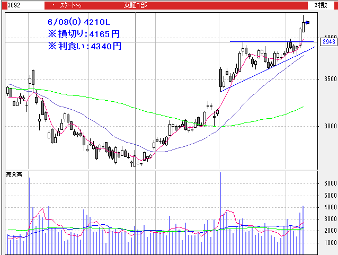This screenshot has height=255, width=338.
Task: Click the 売買高 volume panel label
Action: click(x=13, y=174)
